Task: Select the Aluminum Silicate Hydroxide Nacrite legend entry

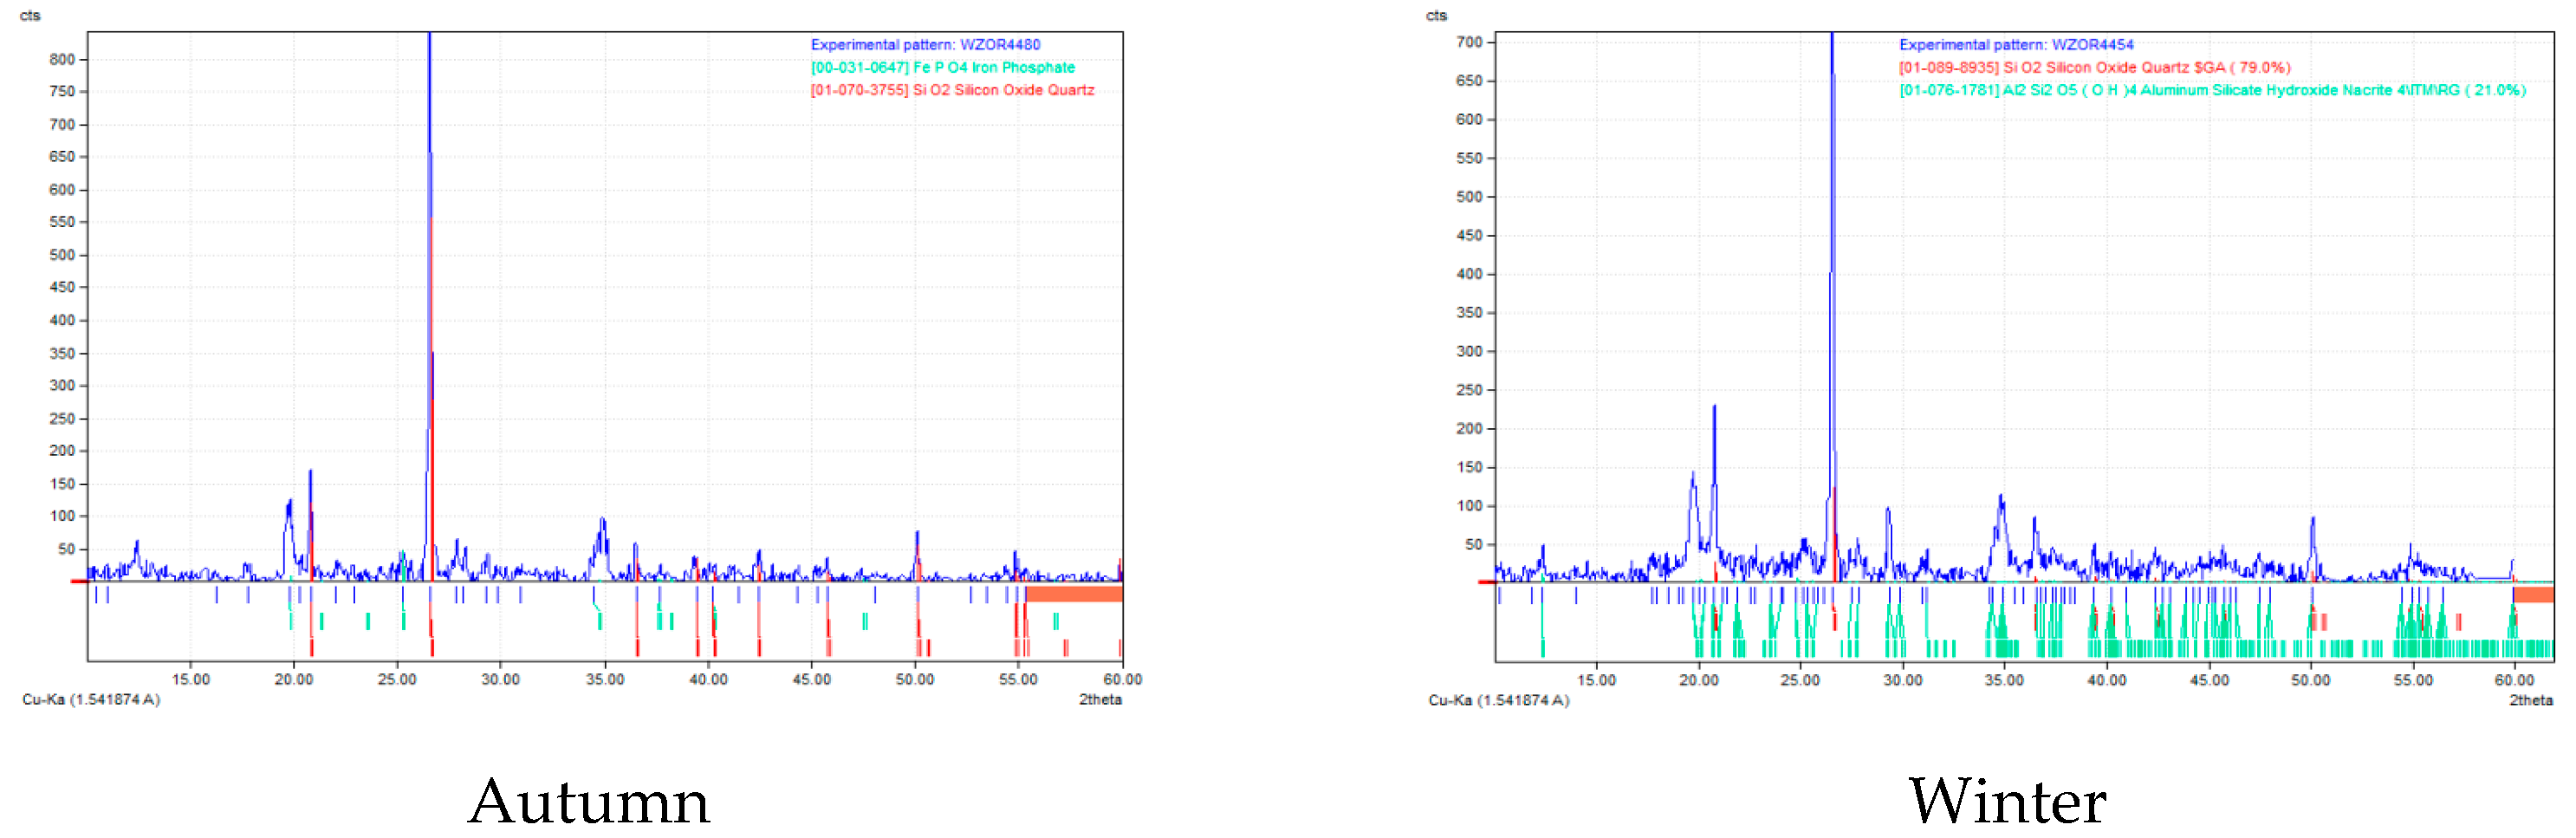Action: (2212, 90)
